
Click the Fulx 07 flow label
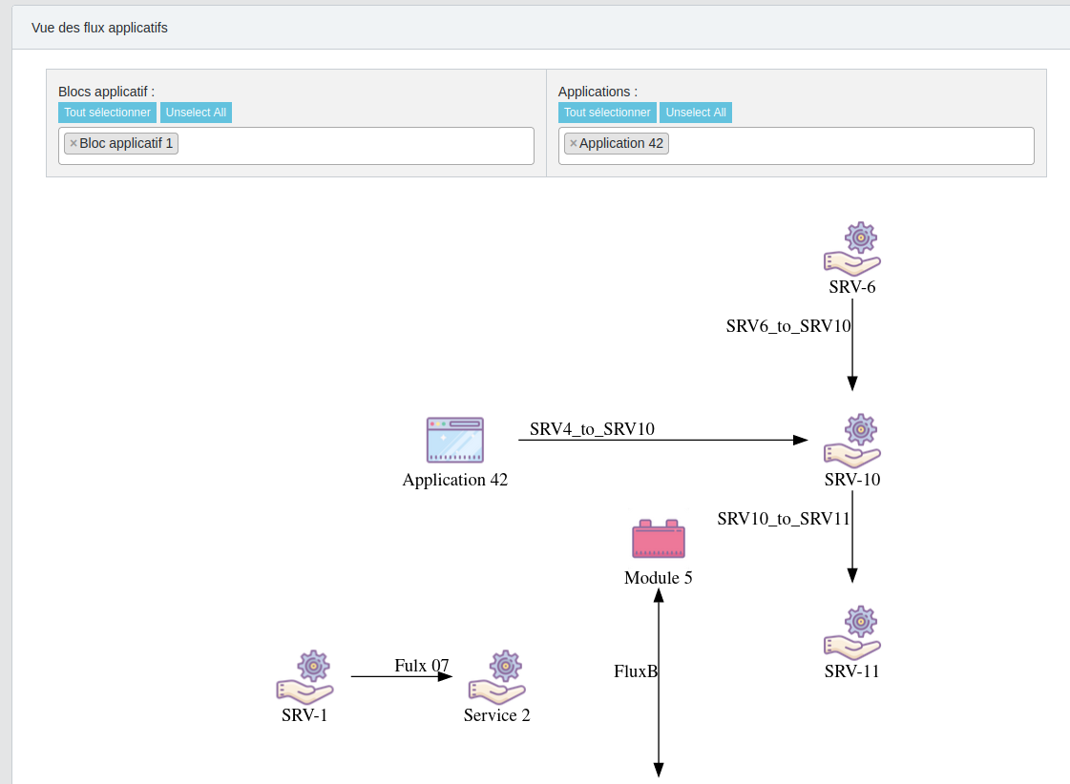[x=423, y=666]
